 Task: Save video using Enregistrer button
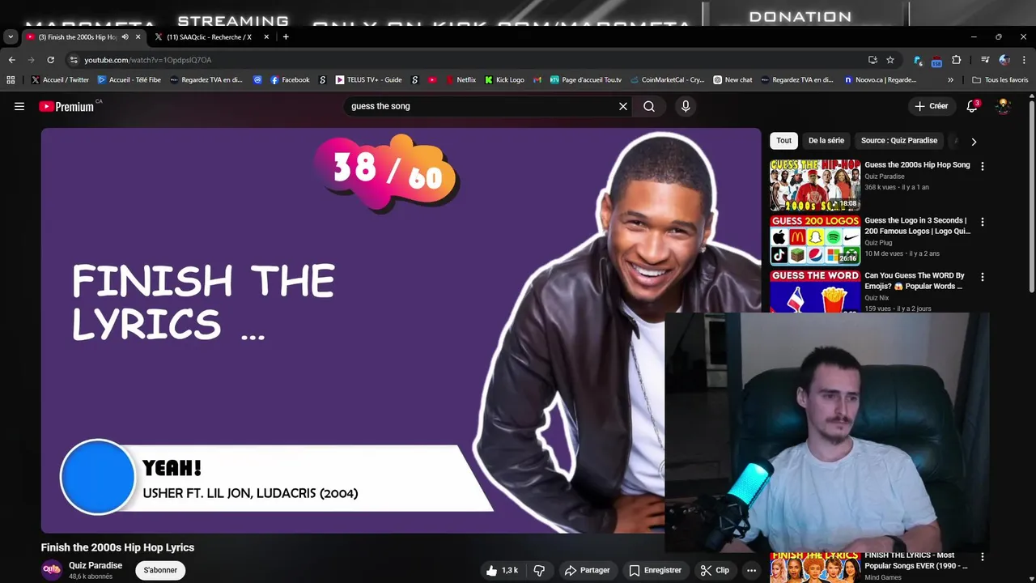655,570
